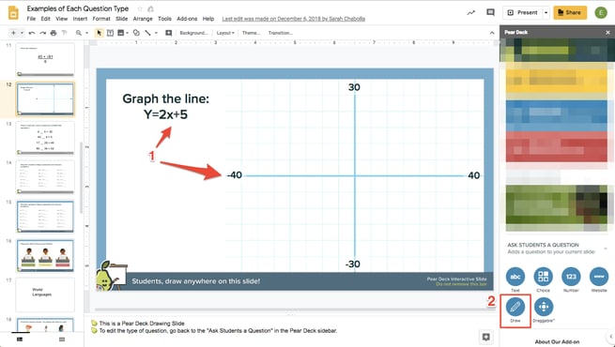Switch to grid view at bottom left
The height and width of the screenshot is (347, 615).
[62, 339]
